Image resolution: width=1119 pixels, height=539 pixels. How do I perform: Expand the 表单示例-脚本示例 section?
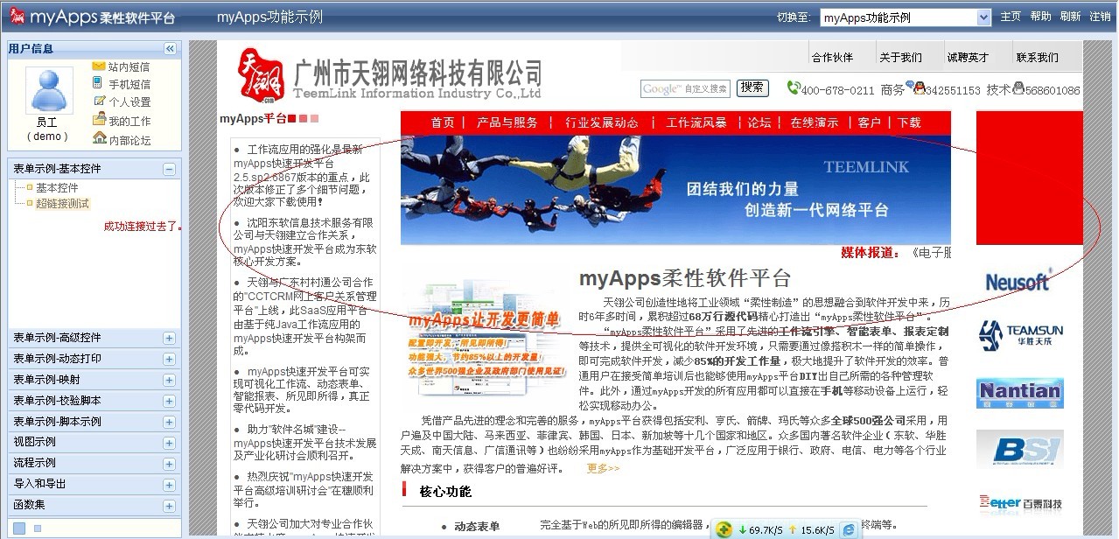(169, 422)
